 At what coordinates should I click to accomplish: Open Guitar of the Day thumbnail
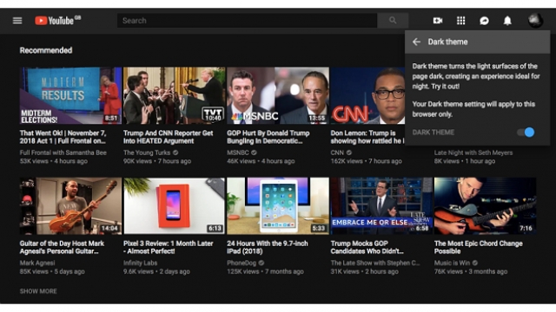(x=70, y=206)
